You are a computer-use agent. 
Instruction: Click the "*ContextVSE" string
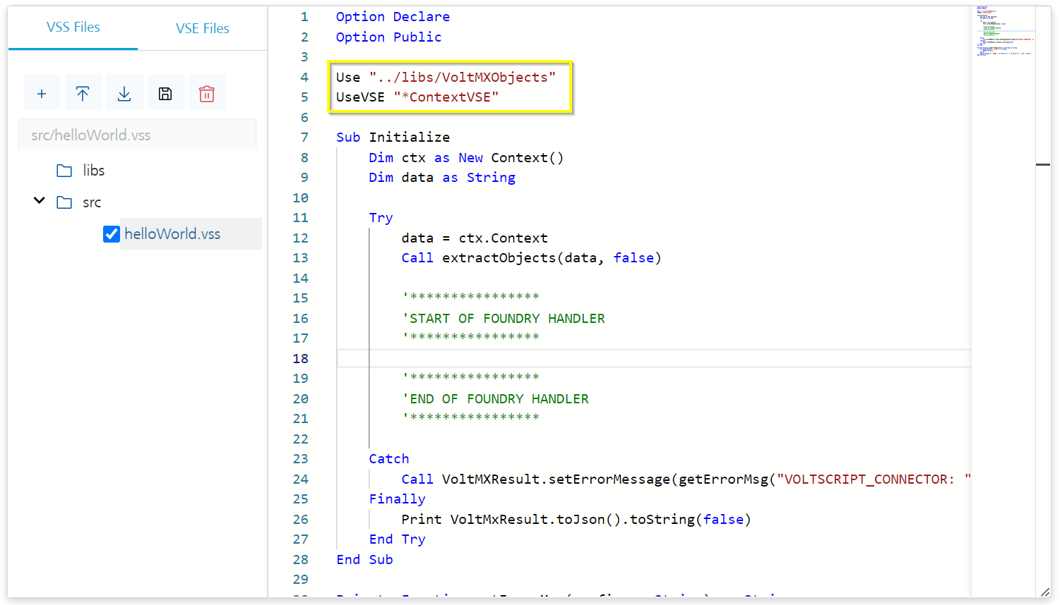tap(446, 97)
